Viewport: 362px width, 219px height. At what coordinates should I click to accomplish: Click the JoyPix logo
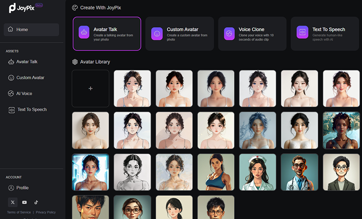coord(21,8)
